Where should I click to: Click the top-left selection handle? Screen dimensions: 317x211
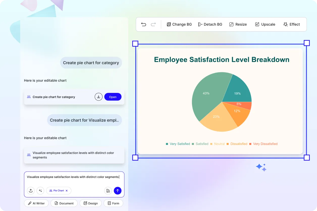135,44
